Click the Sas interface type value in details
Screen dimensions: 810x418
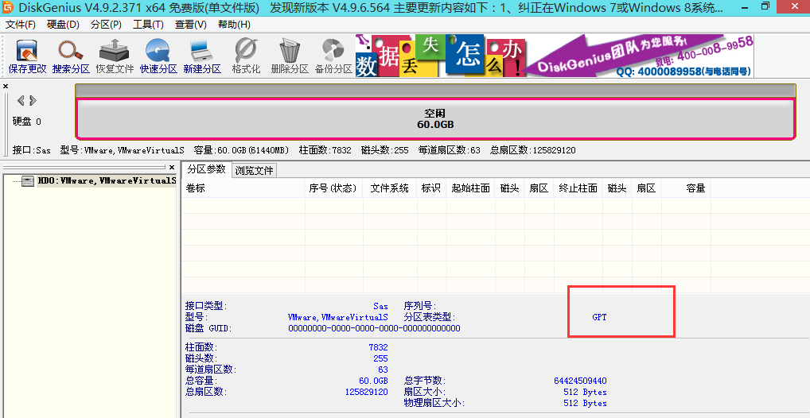coord(380,307)
